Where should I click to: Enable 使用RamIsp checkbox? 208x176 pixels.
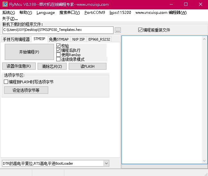click(x=68, y=55)
